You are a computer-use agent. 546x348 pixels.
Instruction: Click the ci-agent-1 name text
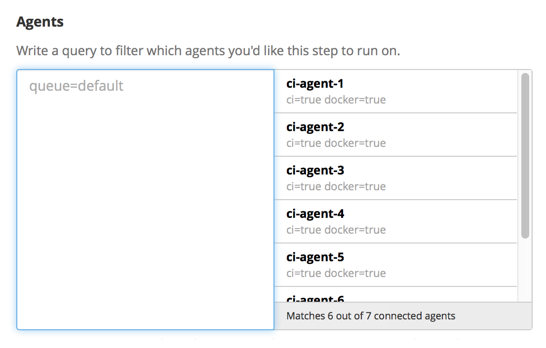point(315,83)
